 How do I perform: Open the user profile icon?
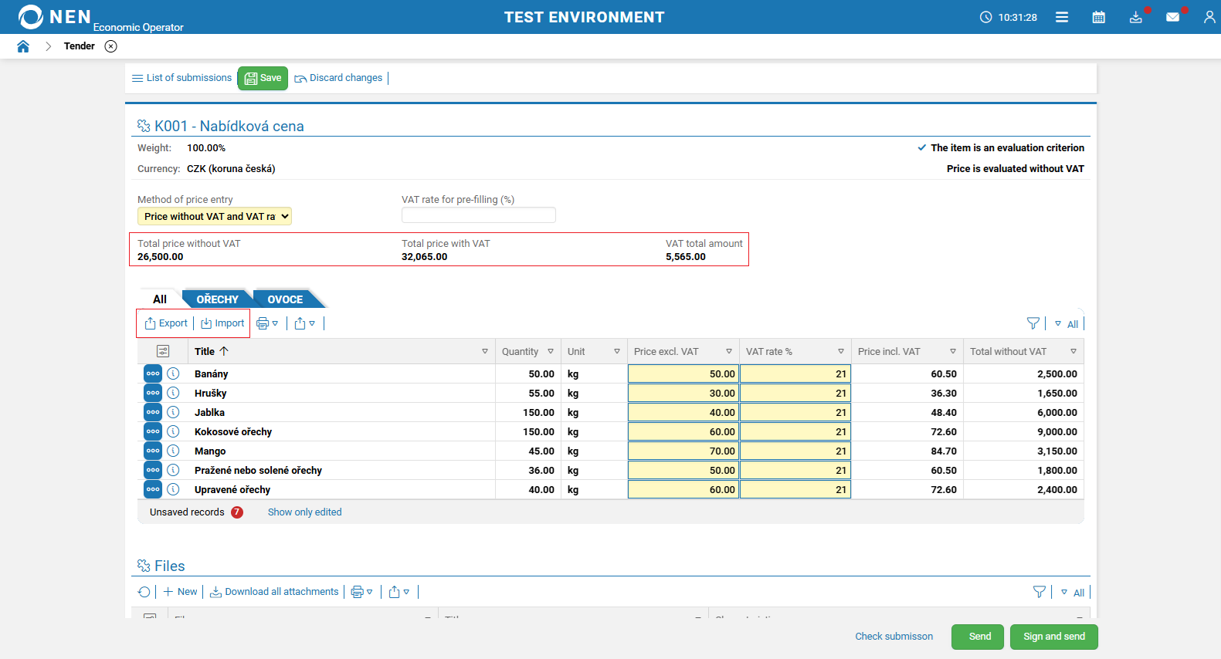tap(1209, 17)
